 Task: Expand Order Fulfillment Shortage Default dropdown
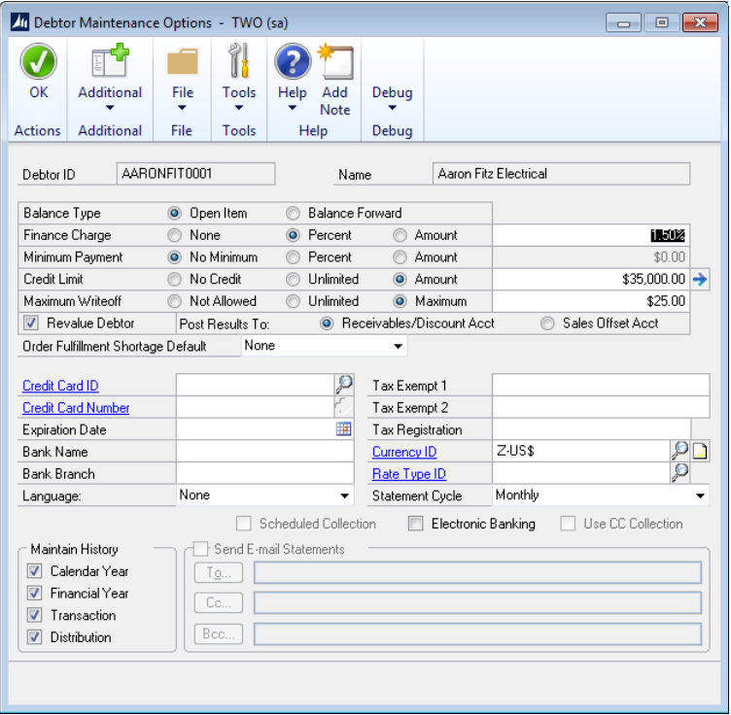(x=398, y=347)
